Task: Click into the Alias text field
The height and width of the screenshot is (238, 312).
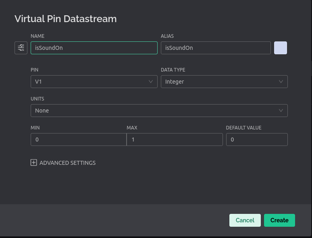Action: coord(216,48)
